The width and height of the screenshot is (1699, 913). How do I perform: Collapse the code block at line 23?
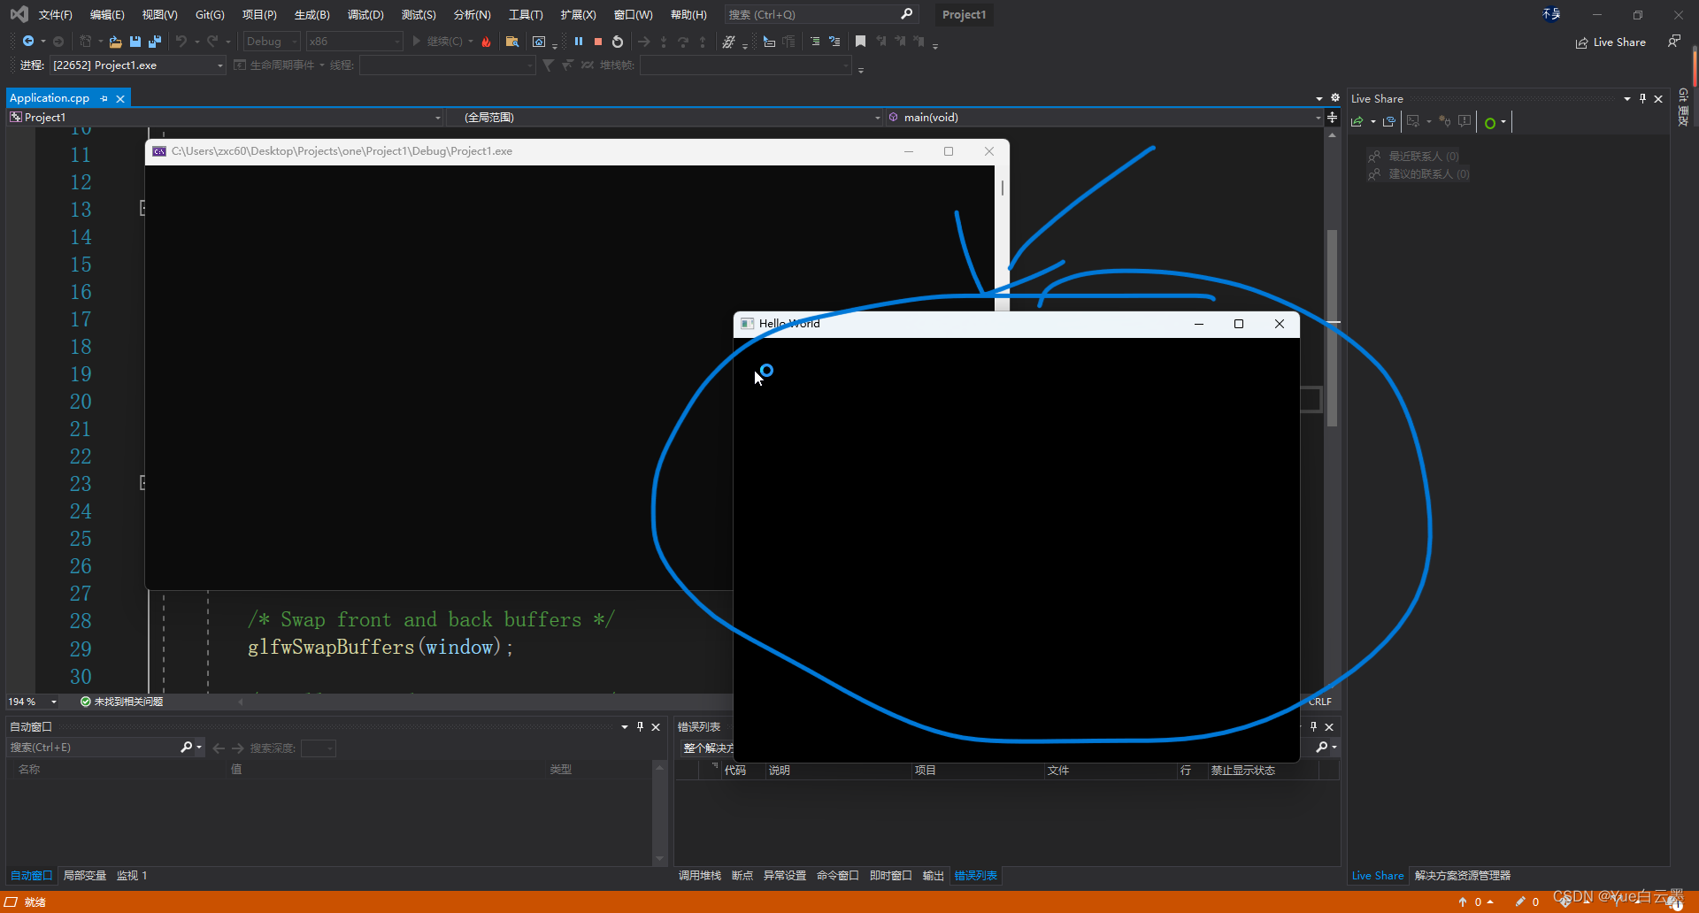[x=143, y=483]
